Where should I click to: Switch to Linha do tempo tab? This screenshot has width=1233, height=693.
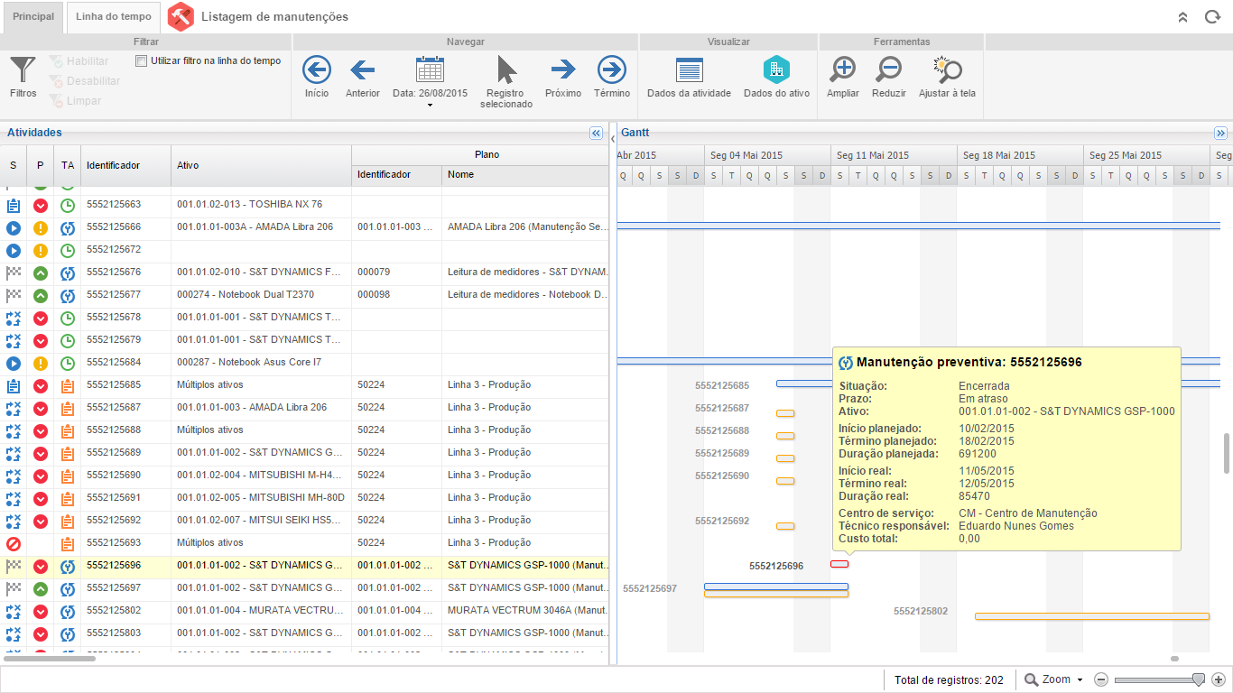(x=114, y=17)
